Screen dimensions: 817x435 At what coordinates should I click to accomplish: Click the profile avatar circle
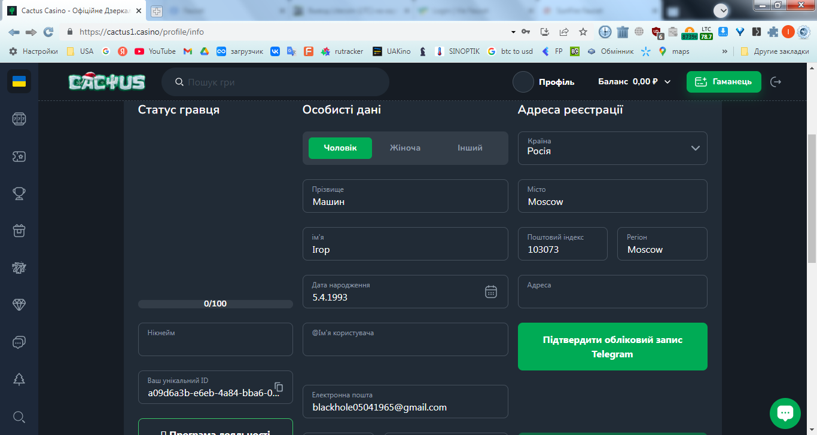pos(523,82)
